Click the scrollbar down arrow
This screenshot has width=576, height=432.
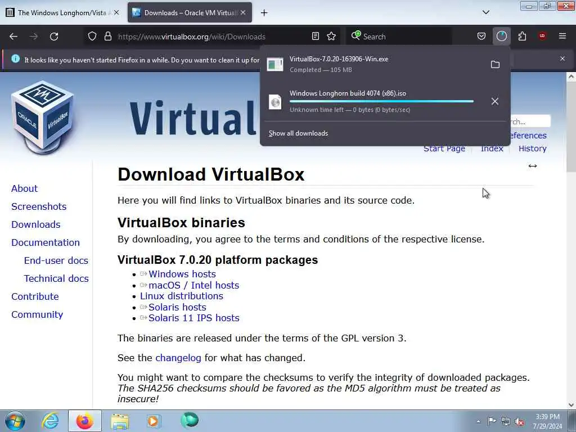tap(571, 405)
